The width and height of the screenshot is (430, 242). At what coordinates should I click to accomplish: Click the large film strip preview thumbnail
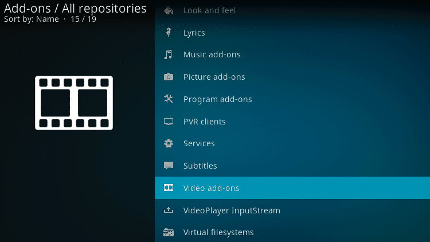pos(74,103)
